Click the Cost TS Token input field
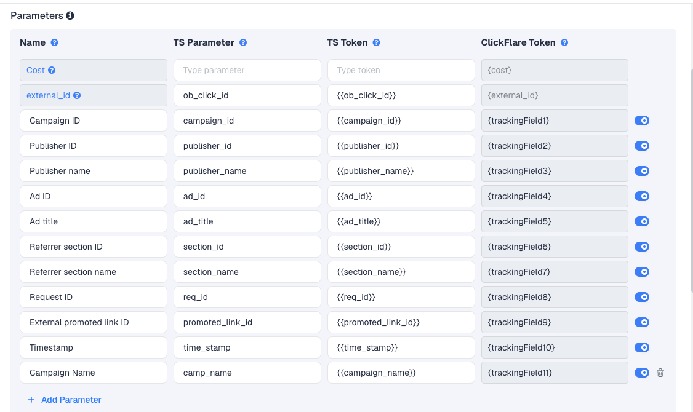The width and height of the screenshot is (693, 412). click(x=401, y=70)
